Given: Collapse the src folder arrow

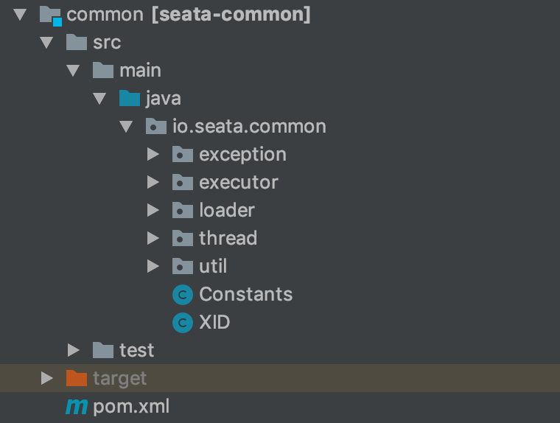Looking at the screenshot, I should pos(47,43).
